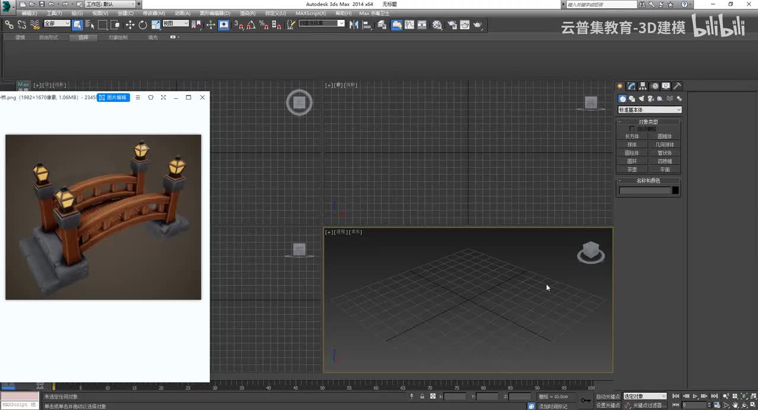
Task: Click the black object color swatch
Action: coord(675,190)
